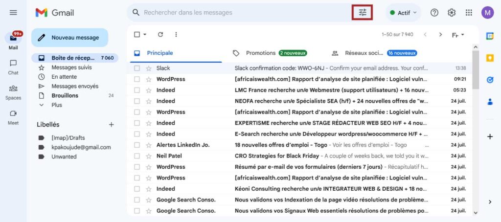Image resolution: width=501 pixels, height=222 pixels.
Task: Check the Neil Patel email checkbox
Action: click(x=137, y=156)
